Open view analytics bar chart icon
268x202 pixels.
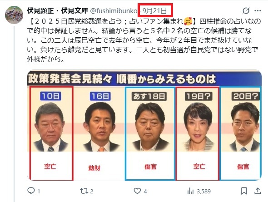tap(190, 191)
